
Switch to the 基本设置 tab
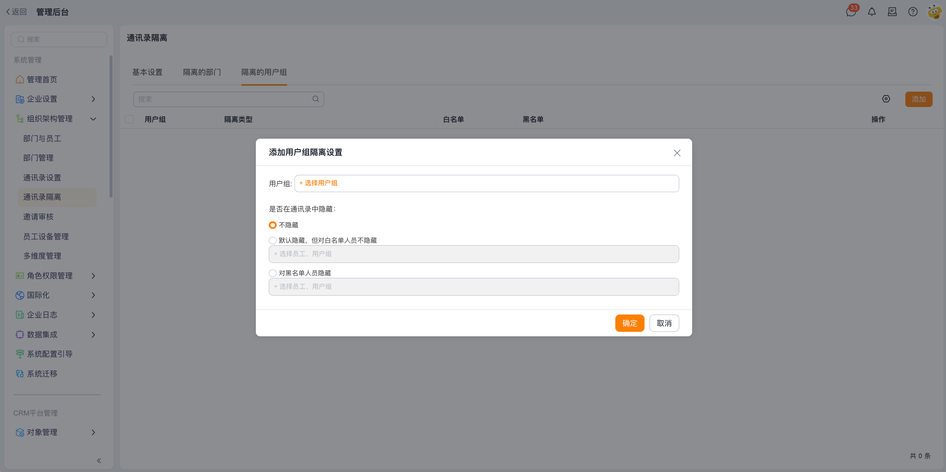point(147,72)
